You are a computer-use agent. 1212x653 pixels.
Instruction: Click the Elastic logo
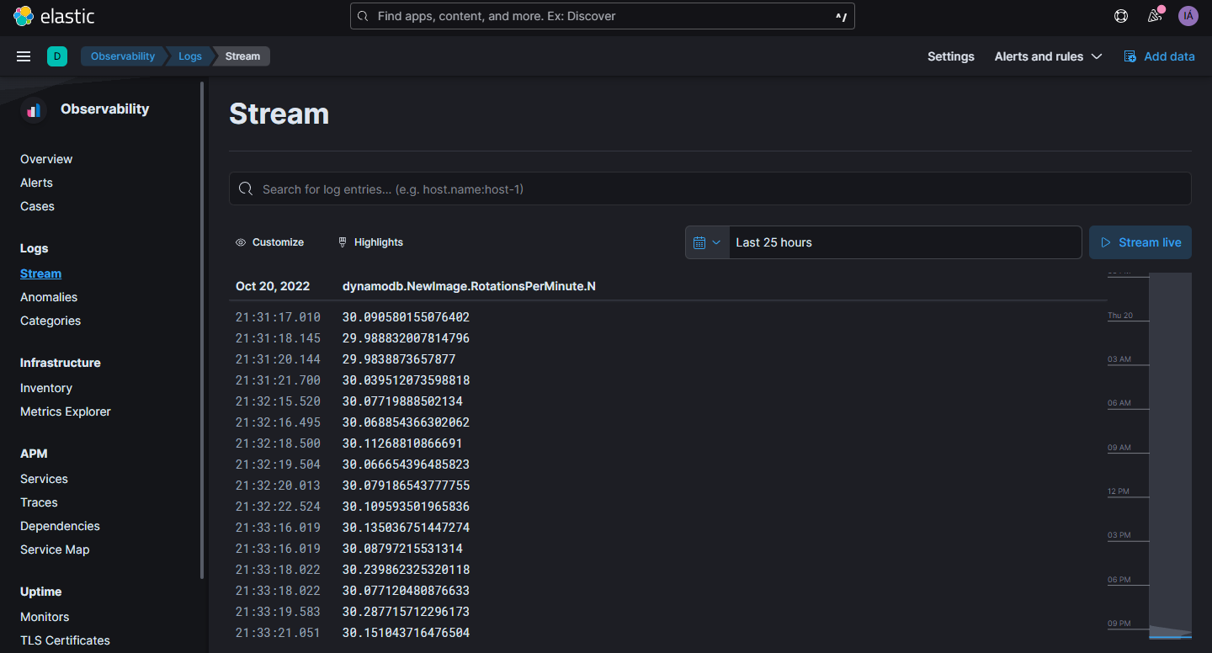54,16
